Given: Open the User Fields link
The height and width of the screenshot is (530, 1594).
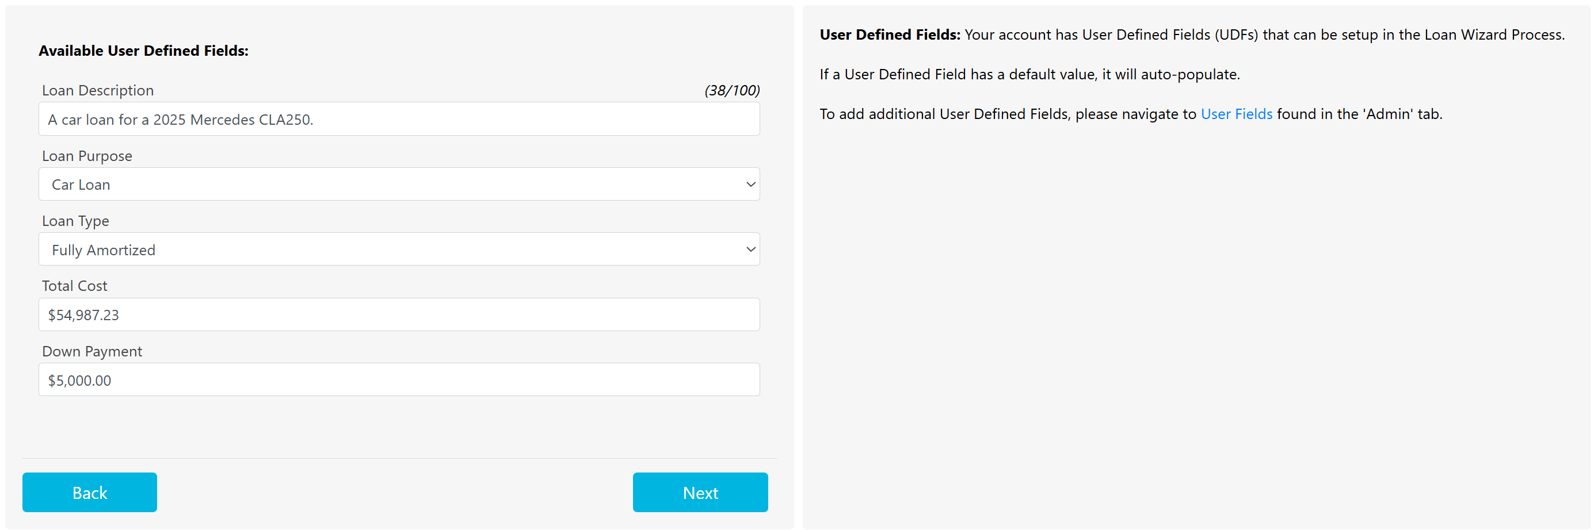Looking at the screenshot, I should 1235,114.
